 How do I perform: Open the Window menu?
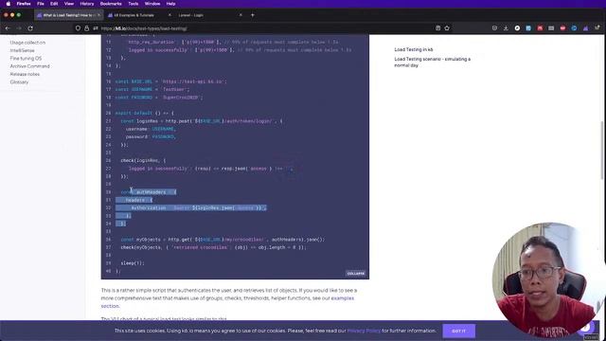coord(152,4)
